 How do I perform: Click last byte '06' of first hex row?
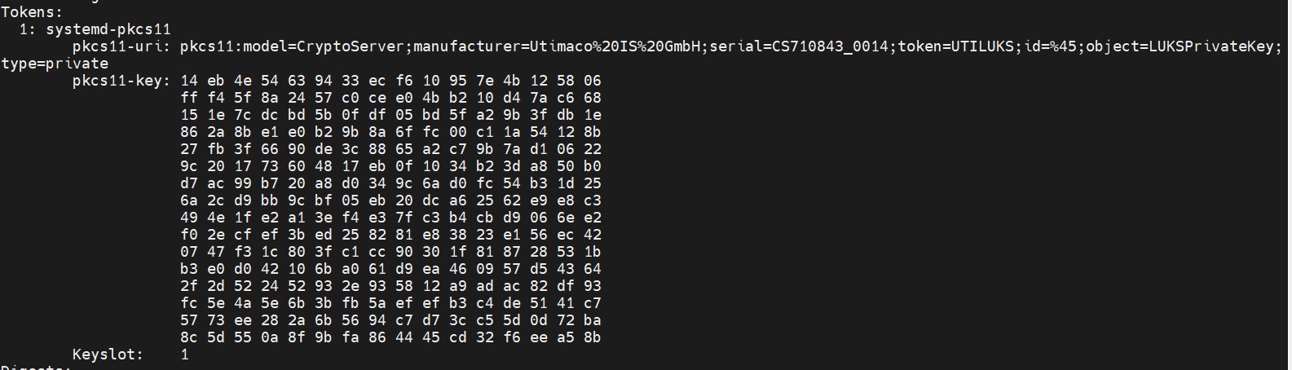point(592,81)
